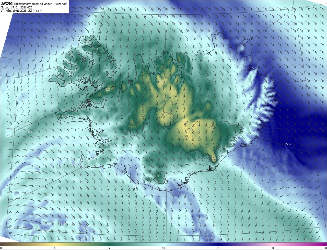This screenshot has width=327, height=250.
Task: Click the '0' tick label on the colour scale
Action: [x=1, y=248]
